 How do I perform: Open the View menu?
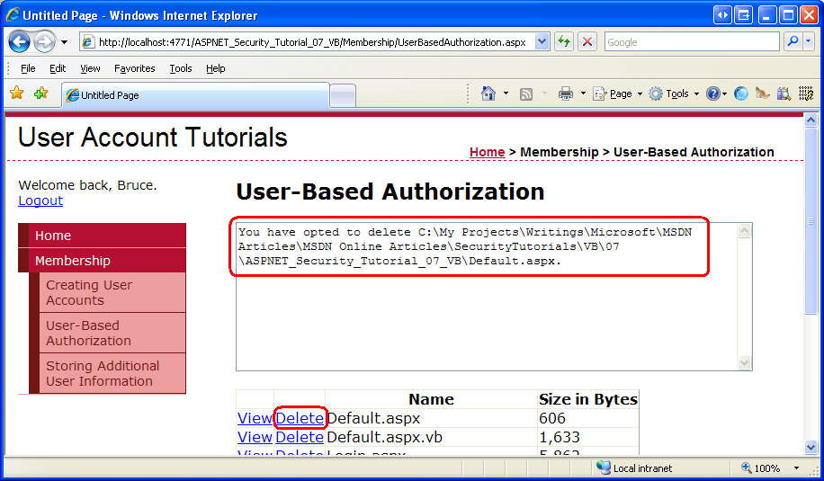[90, 68]
